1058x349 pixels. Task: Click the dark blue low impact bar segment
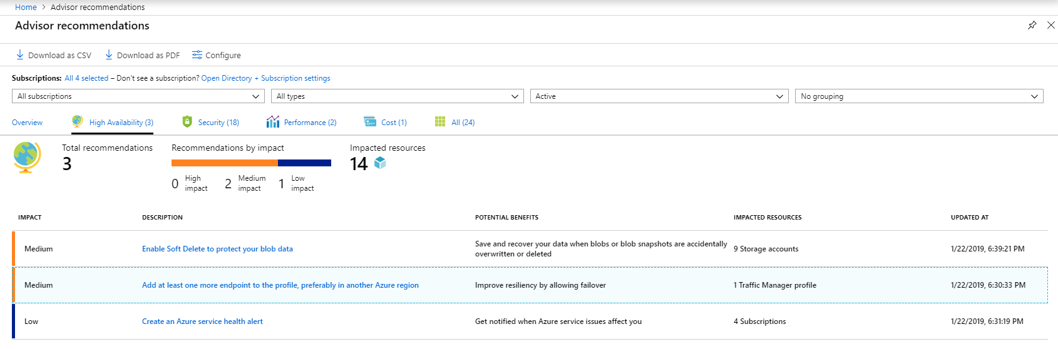coord(304,163)
